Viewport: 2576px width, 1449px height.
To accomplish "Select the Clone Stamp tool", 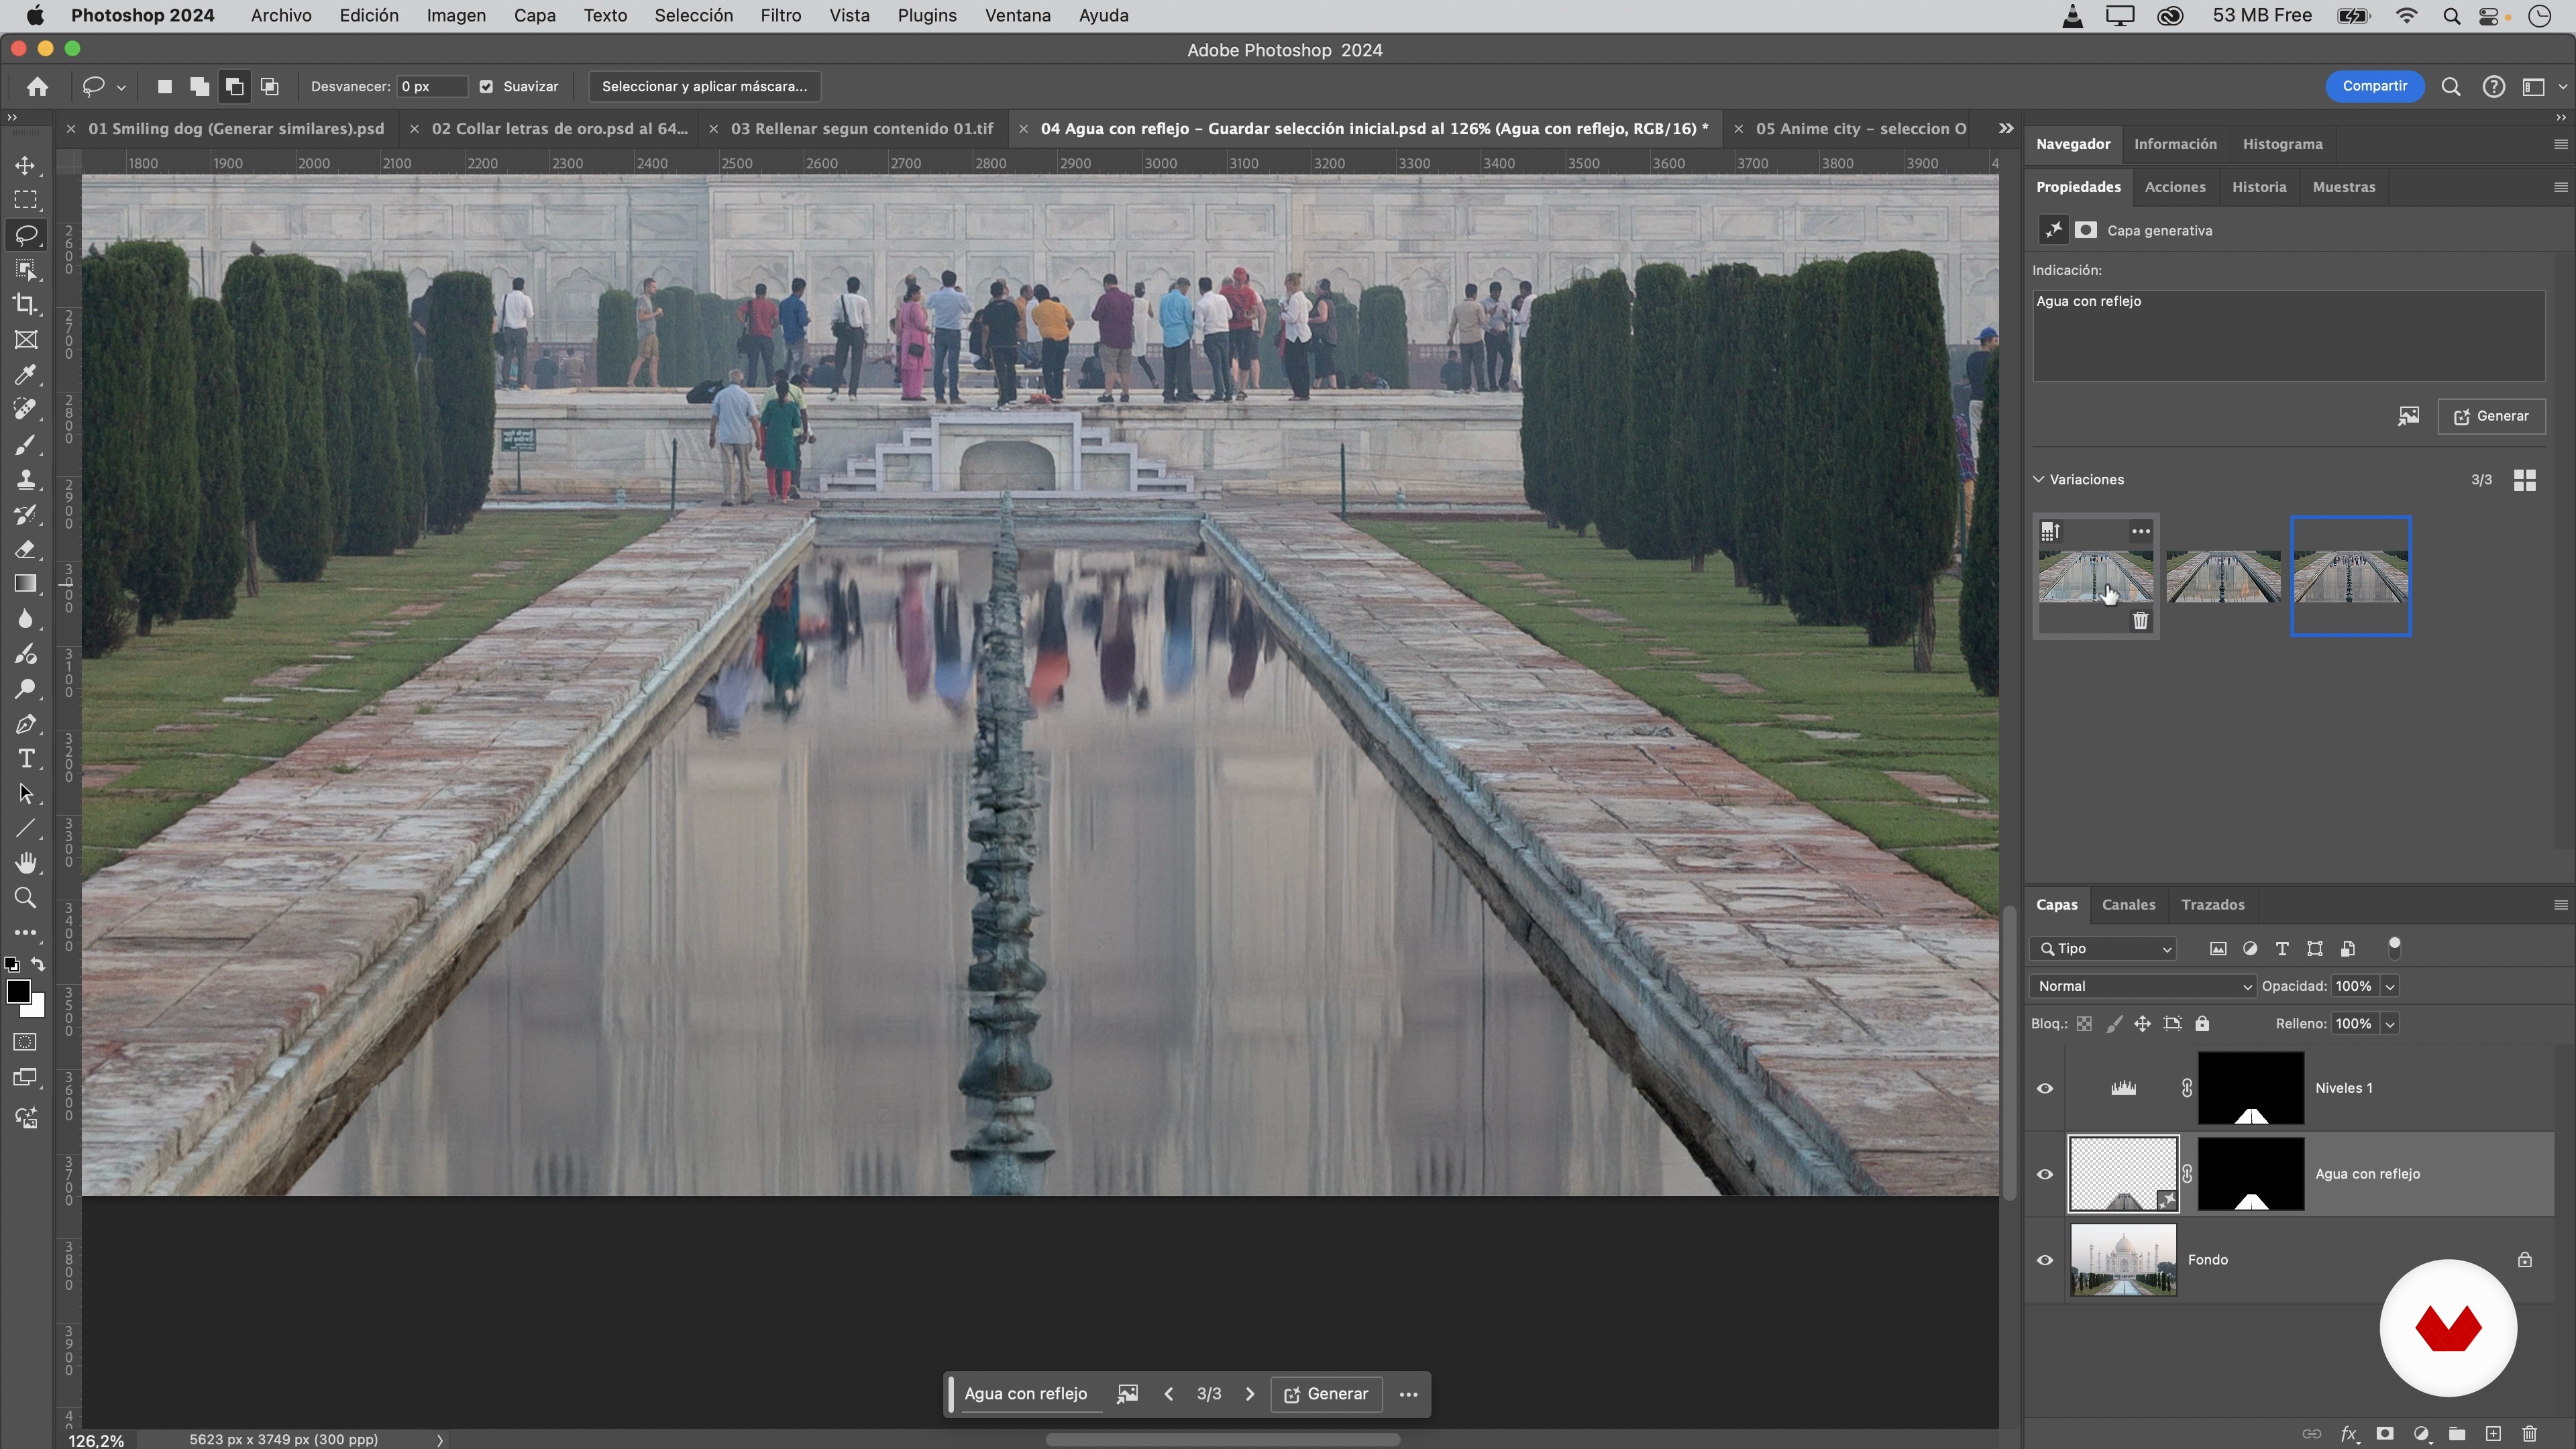I will [26, 479].
